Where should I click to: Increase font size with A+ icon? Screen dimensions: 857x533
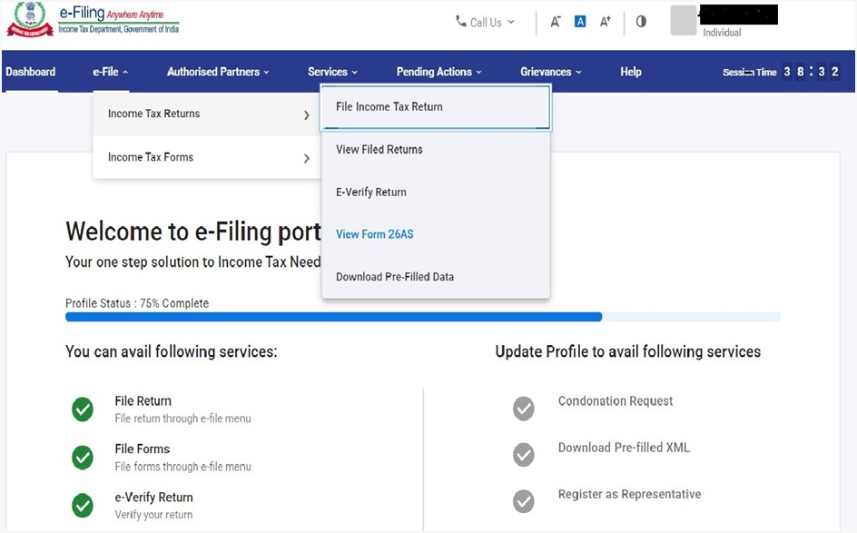606,22
